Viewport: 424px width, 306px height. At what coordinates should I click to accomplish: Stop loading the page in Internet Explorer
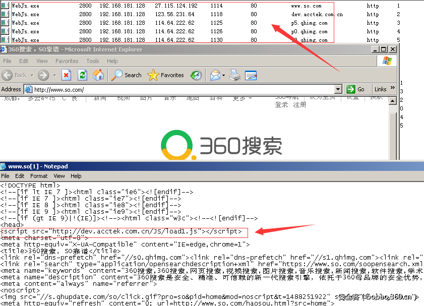(66, 75)
